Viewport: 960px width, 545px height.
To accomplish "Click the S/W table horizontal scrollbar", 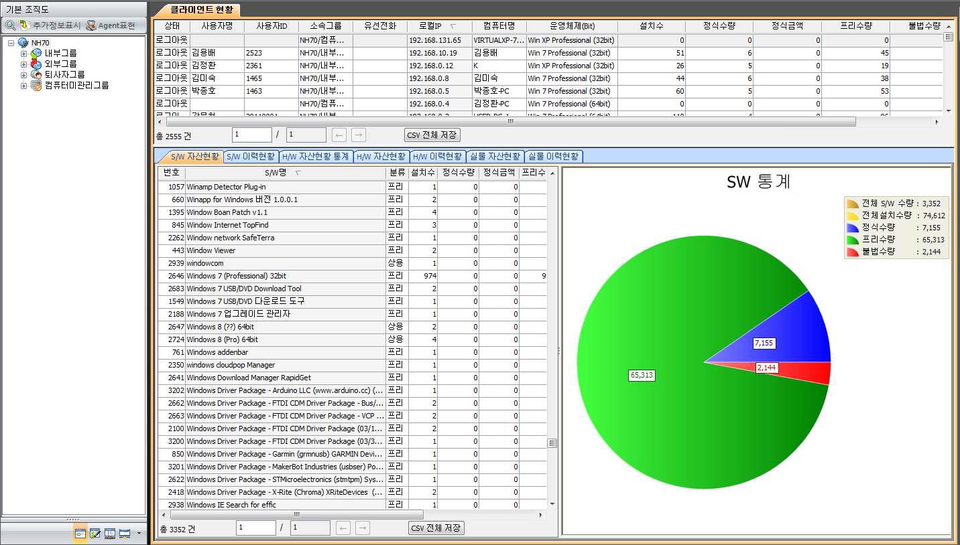I will 296,515.
